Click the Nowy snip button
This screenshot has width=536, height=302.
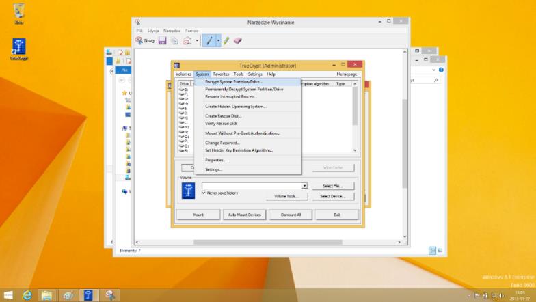point(145,41)
